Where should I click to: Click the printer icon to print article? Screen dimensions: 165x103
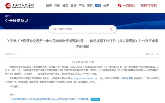coord(147,54)
